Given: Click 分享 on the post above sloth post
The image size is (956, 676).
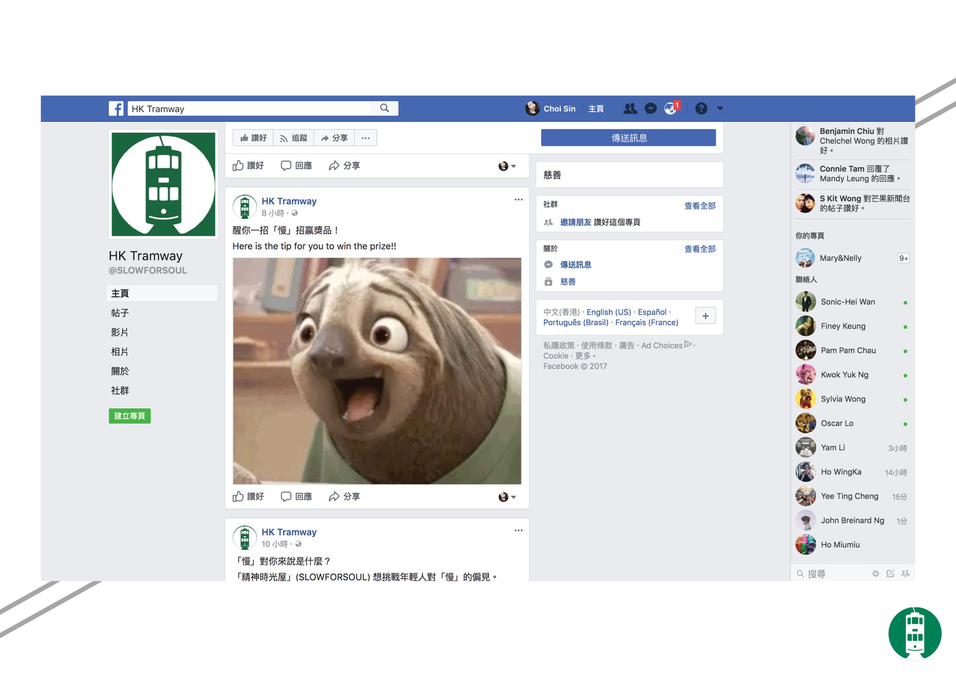Looking at the screenshot, I should [344, 165].
